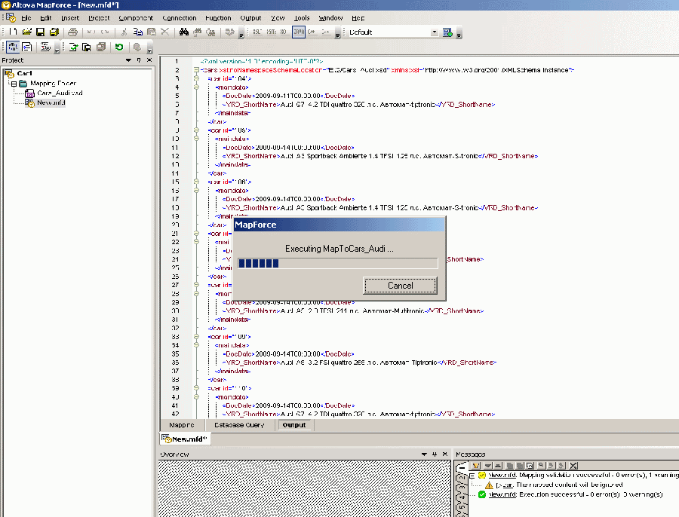
Task: Close the Project panel
Action: click(149, 60)
